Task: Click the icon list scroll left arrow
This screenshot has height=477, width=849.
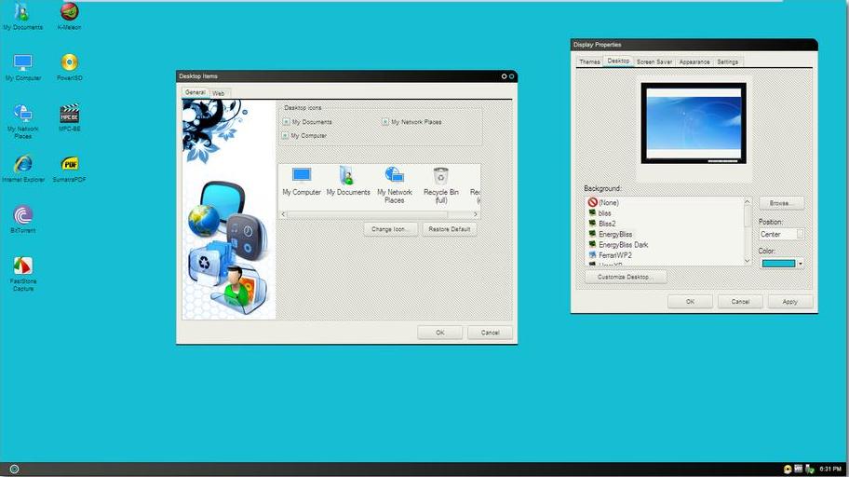Action: pyautogui.click(x=283, y=214)
